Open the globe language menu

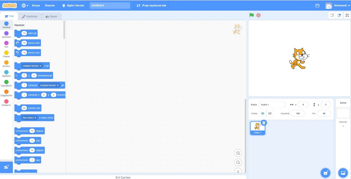coord(25,5)
